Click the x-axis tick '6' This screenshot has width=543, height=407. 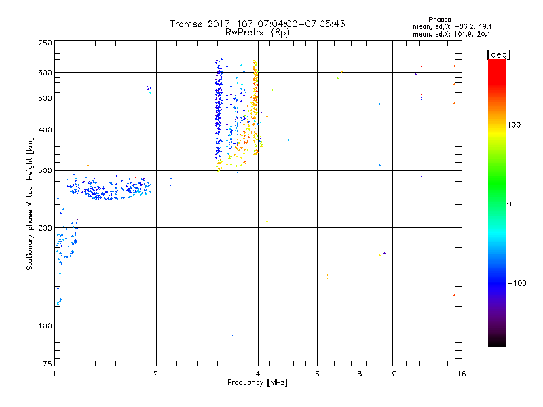click(317, 374)
